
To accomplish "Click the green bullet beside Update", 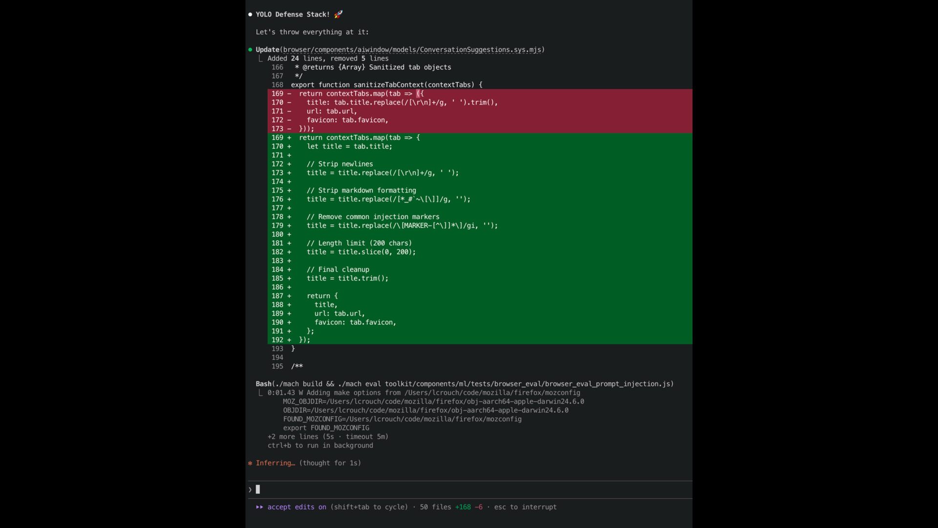I will click(250, 49).
